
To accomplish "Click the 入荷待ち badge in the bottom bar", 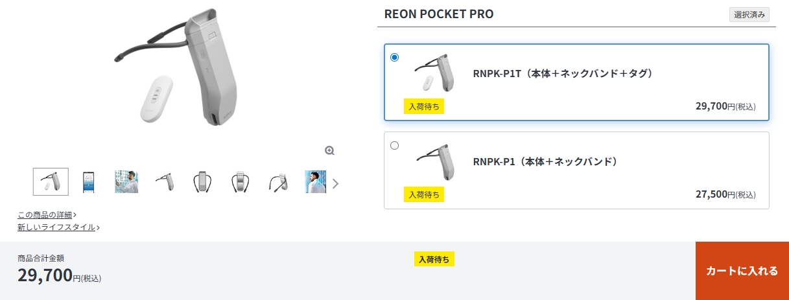I will [434, 259].
